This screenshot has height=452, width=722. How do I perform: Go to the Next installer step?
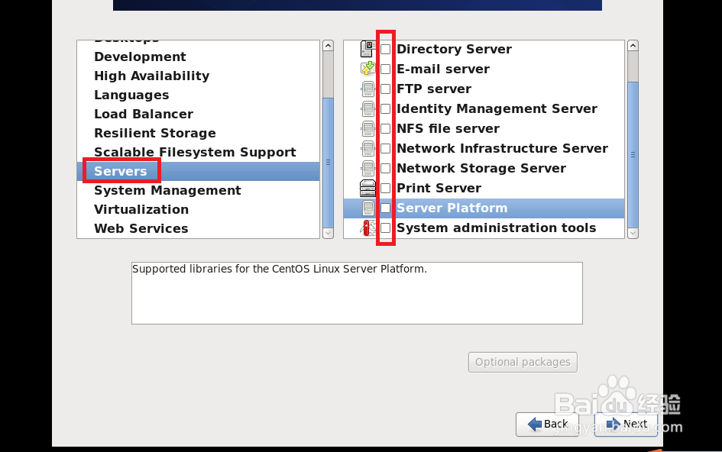pyautogui.click(x=626, y=424)
